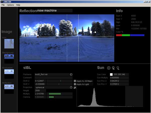Click the Sun Pos V value 0.376912
Screen dimensions: 151x113
[119, 84]
